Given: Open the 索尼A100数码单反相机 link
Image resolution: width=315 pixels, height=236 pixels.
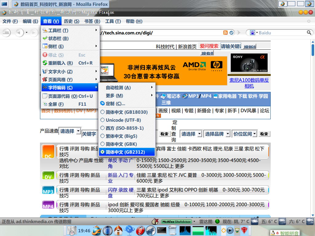Looking at the screenshot, I should pos(249,83).
